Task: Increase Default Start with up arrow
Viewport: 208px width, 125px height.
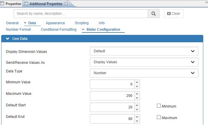Action: [x=136, y=105]
